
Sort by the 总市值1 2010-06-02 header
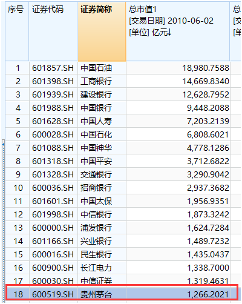click(x=178, y=31)
